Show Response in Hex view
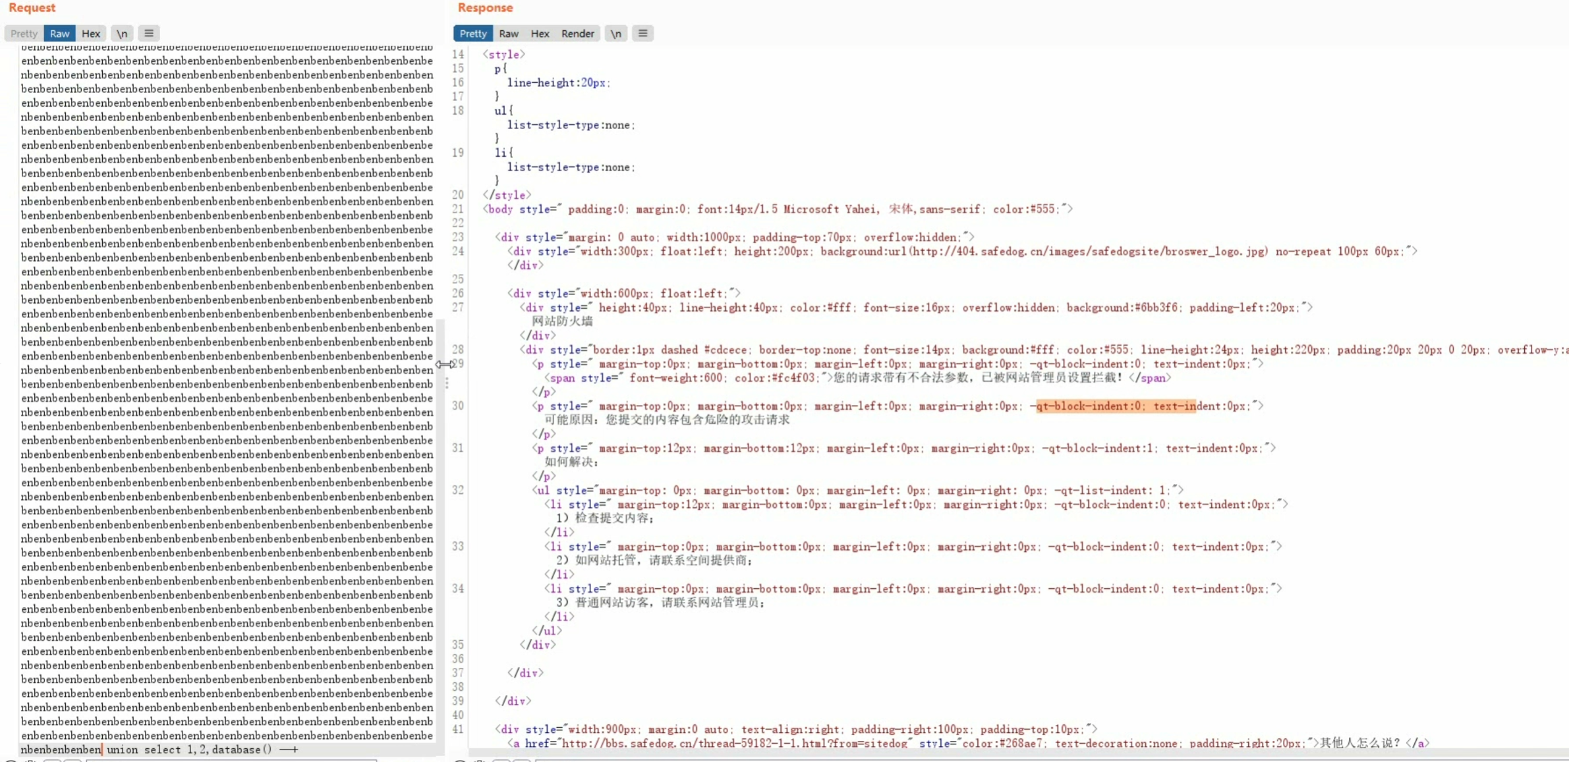This screenshot has width=1569, height=762. (x=540, y=34)
